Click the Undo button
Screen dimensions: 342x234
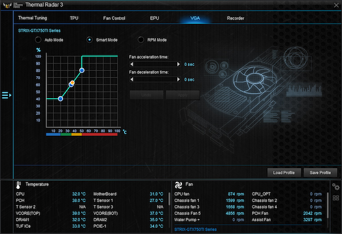click(146, 95)
